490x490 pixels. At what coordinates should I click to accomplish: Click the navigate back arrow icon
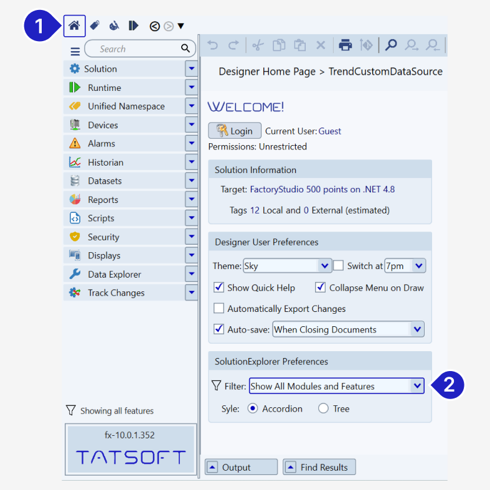pos(154,26)
